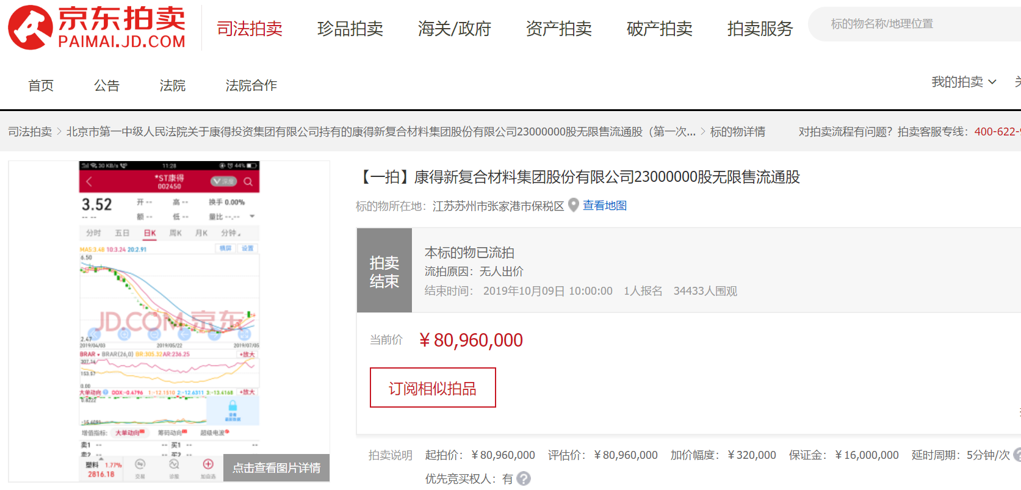Open the 珍品拍卖 tab
The image size is (1021, 490).
(x=350, y=28)
